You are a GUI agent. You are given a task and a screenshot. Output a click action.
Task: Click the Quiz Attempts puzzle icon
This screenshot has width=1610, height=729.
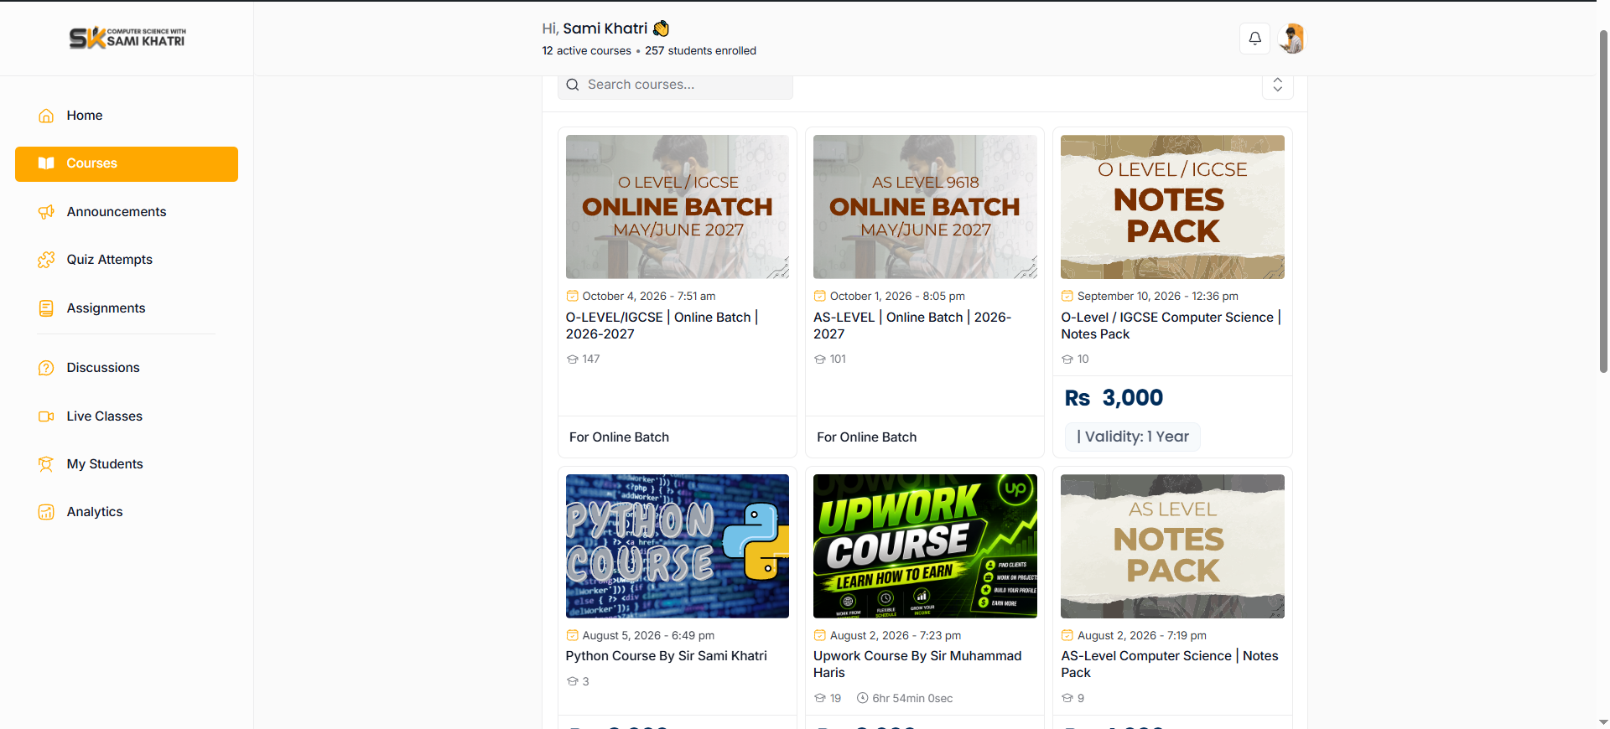46,260
